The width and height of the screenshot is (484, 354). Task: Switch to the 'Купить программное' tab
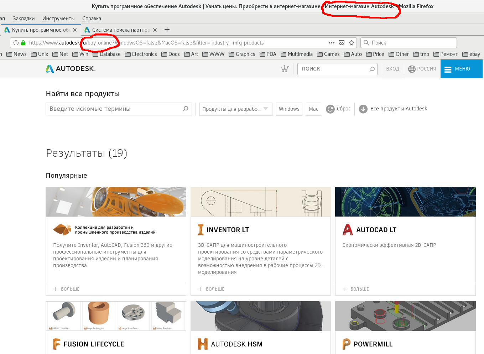tap(41, 30)
